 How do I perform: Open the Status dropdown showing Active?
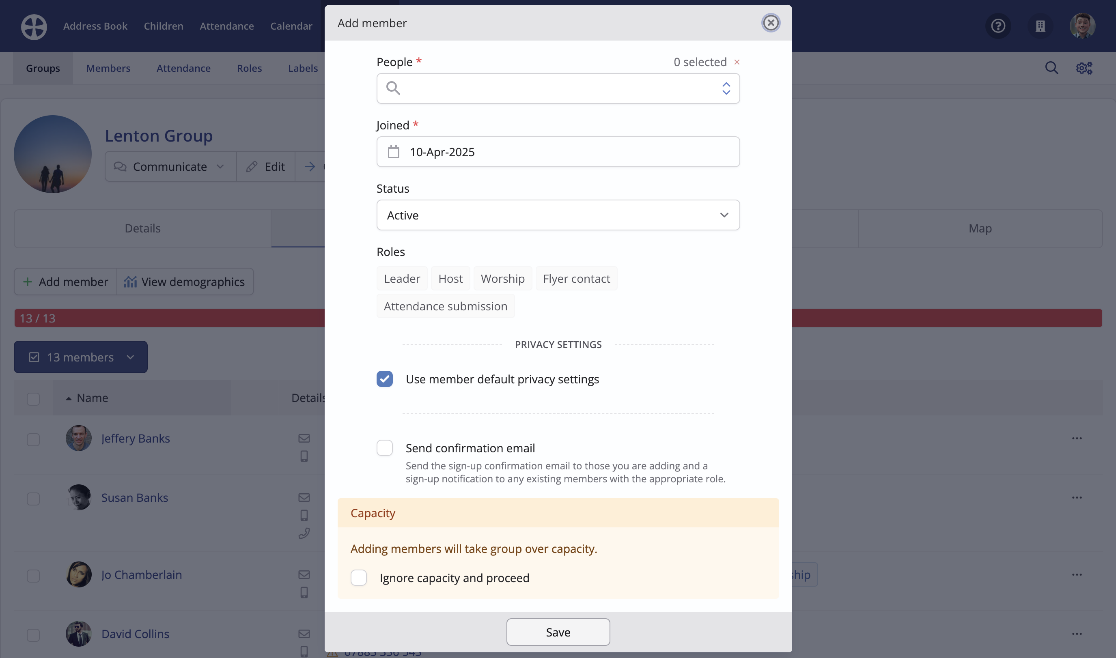point(558,215)
